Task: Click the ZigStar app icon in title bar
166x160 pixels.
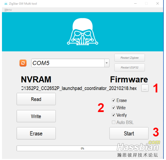Action: 6,4
